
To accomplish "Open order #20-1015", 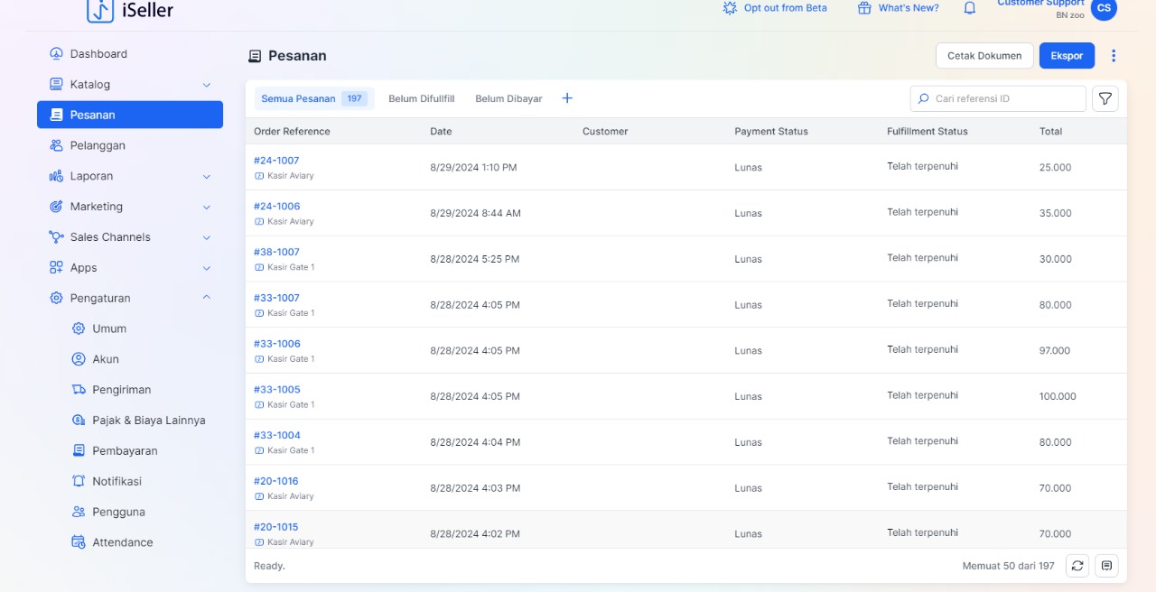I will click(x=275, y=527).
